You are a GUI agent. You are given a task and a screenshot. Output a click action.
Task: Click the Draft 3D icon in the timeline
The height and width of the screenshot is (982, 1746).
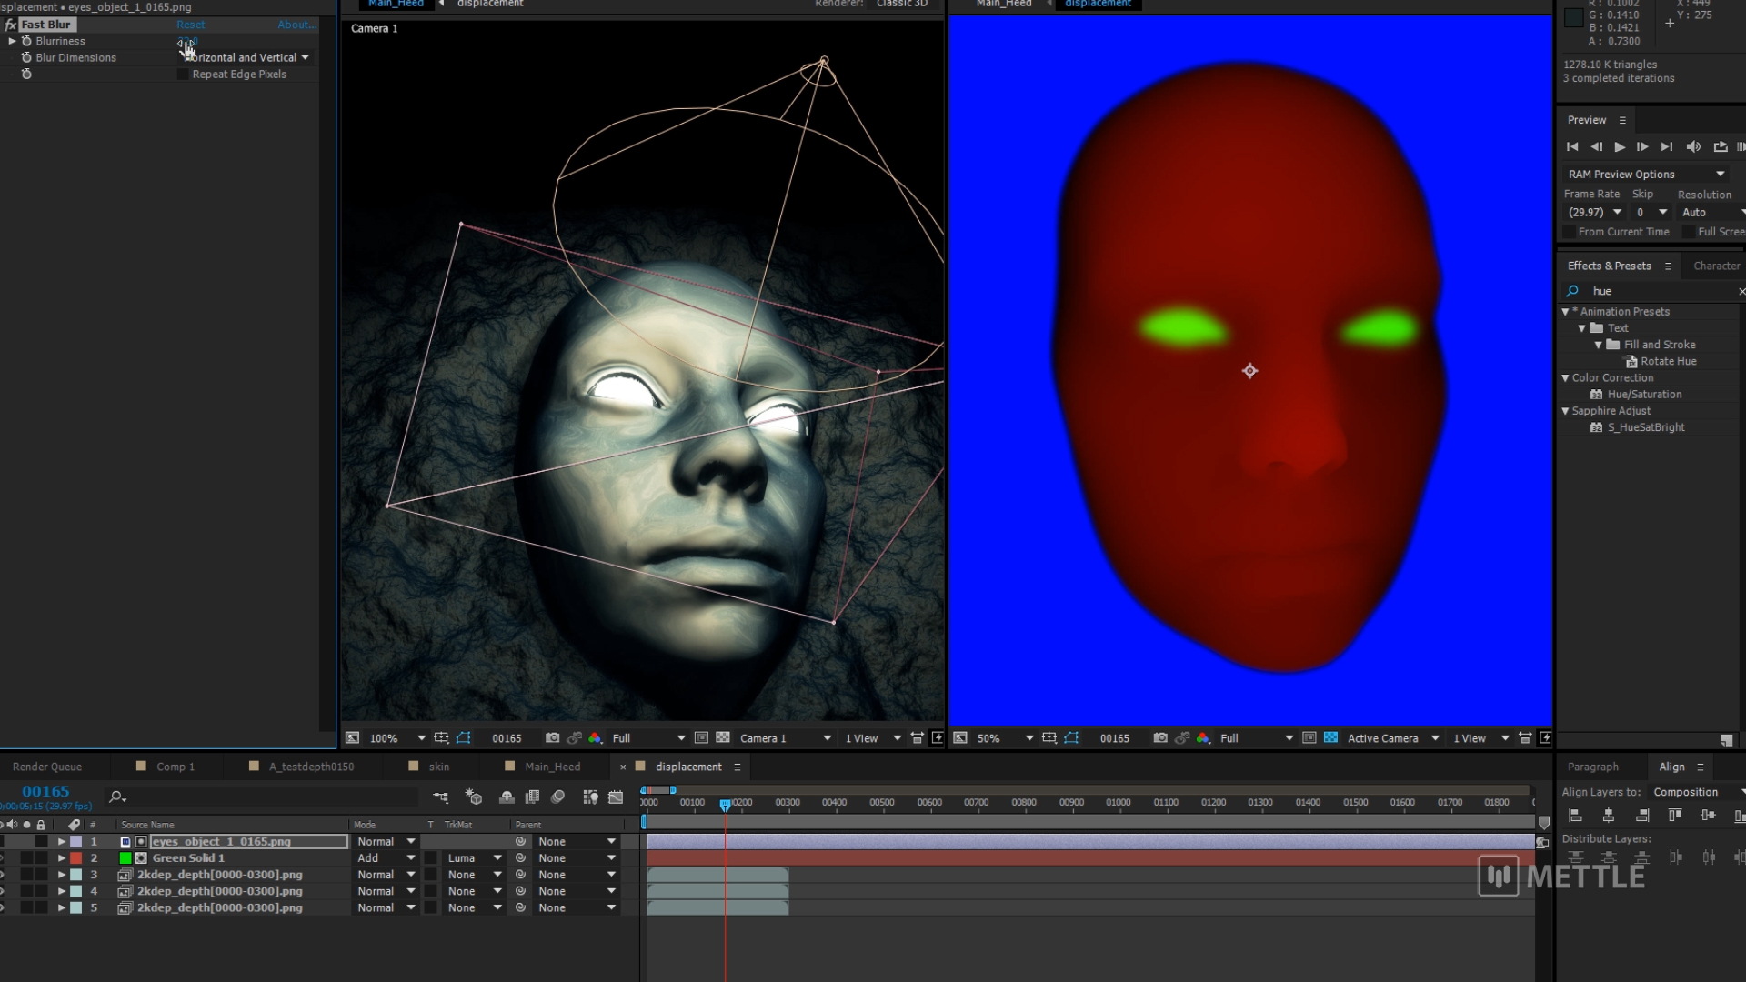pos(474,797)
